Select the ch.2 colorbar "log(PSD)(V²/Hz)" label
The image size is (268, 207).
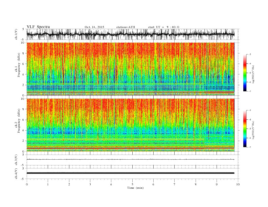[x=253, y=130]
